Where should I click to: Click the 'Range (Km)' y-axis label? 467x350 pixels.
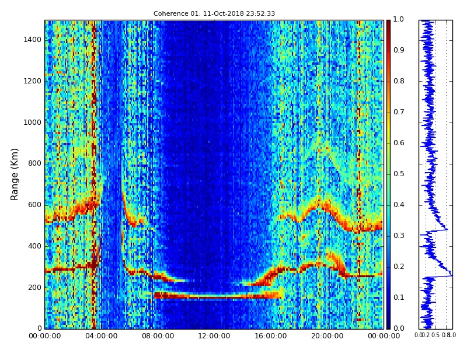point(14,174)
